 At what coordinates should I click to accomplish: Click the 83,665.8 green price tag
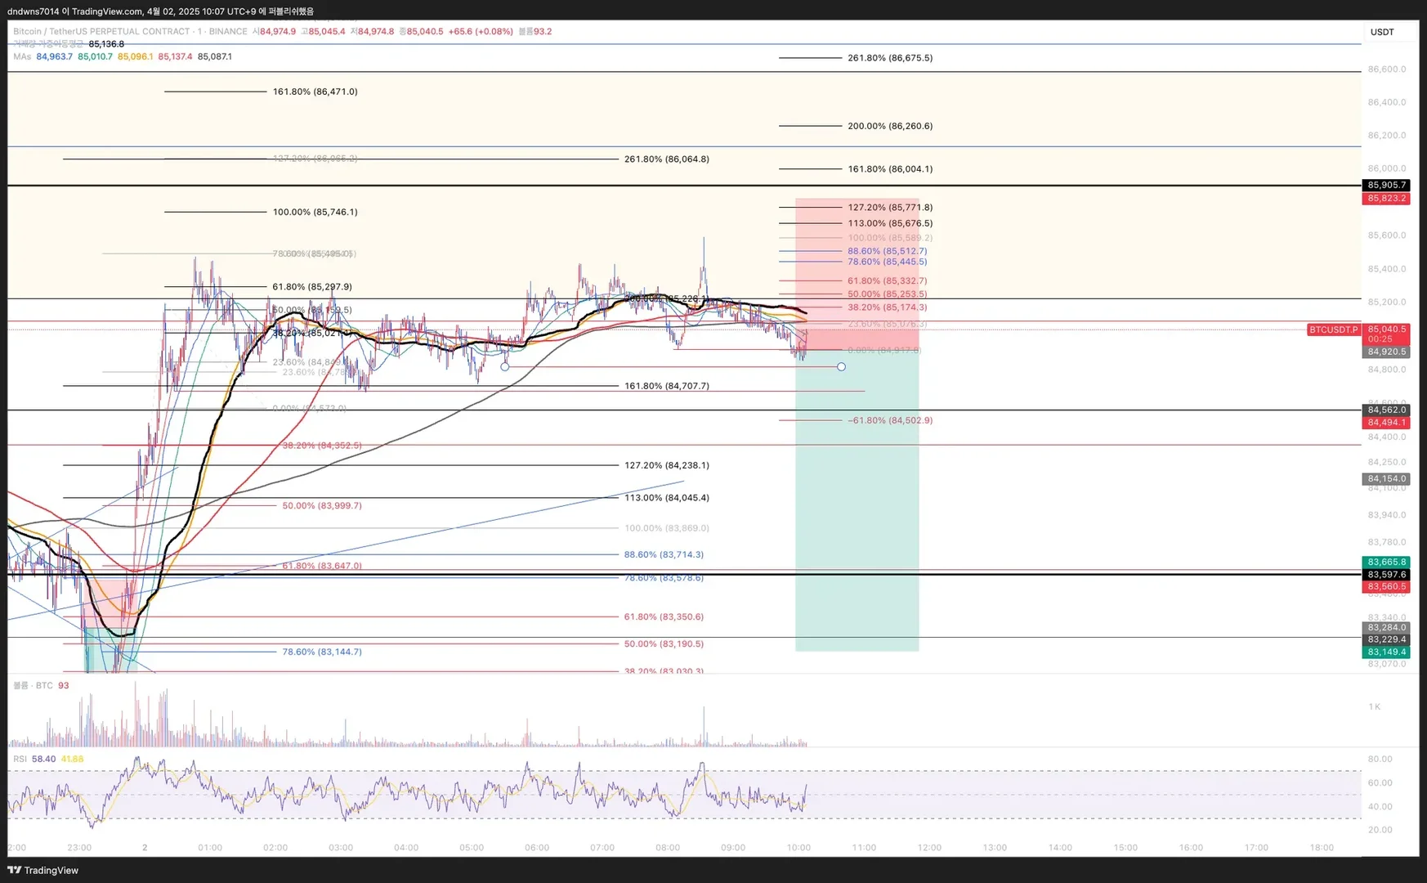pyautogui.click(x=1386, y=562)
